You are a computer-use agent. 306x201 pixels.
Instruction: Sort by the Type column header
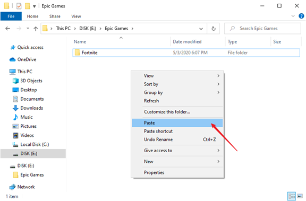248,42
